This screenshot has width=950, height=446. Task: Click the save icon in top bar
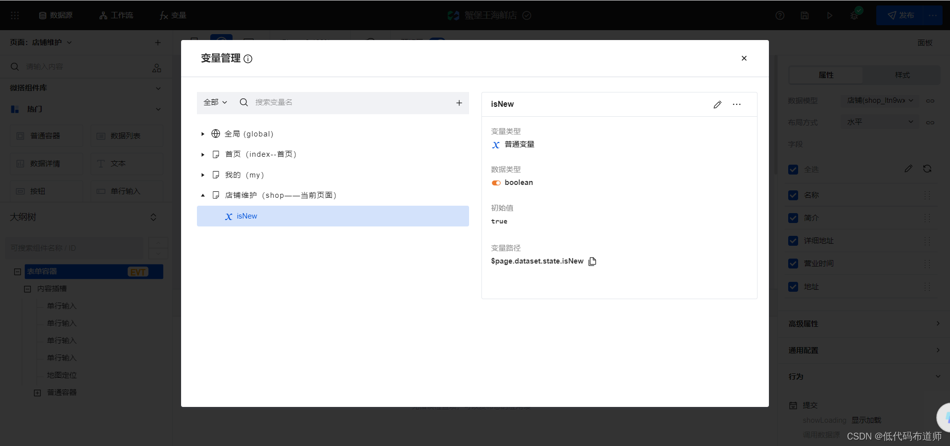tap(805, 15)
